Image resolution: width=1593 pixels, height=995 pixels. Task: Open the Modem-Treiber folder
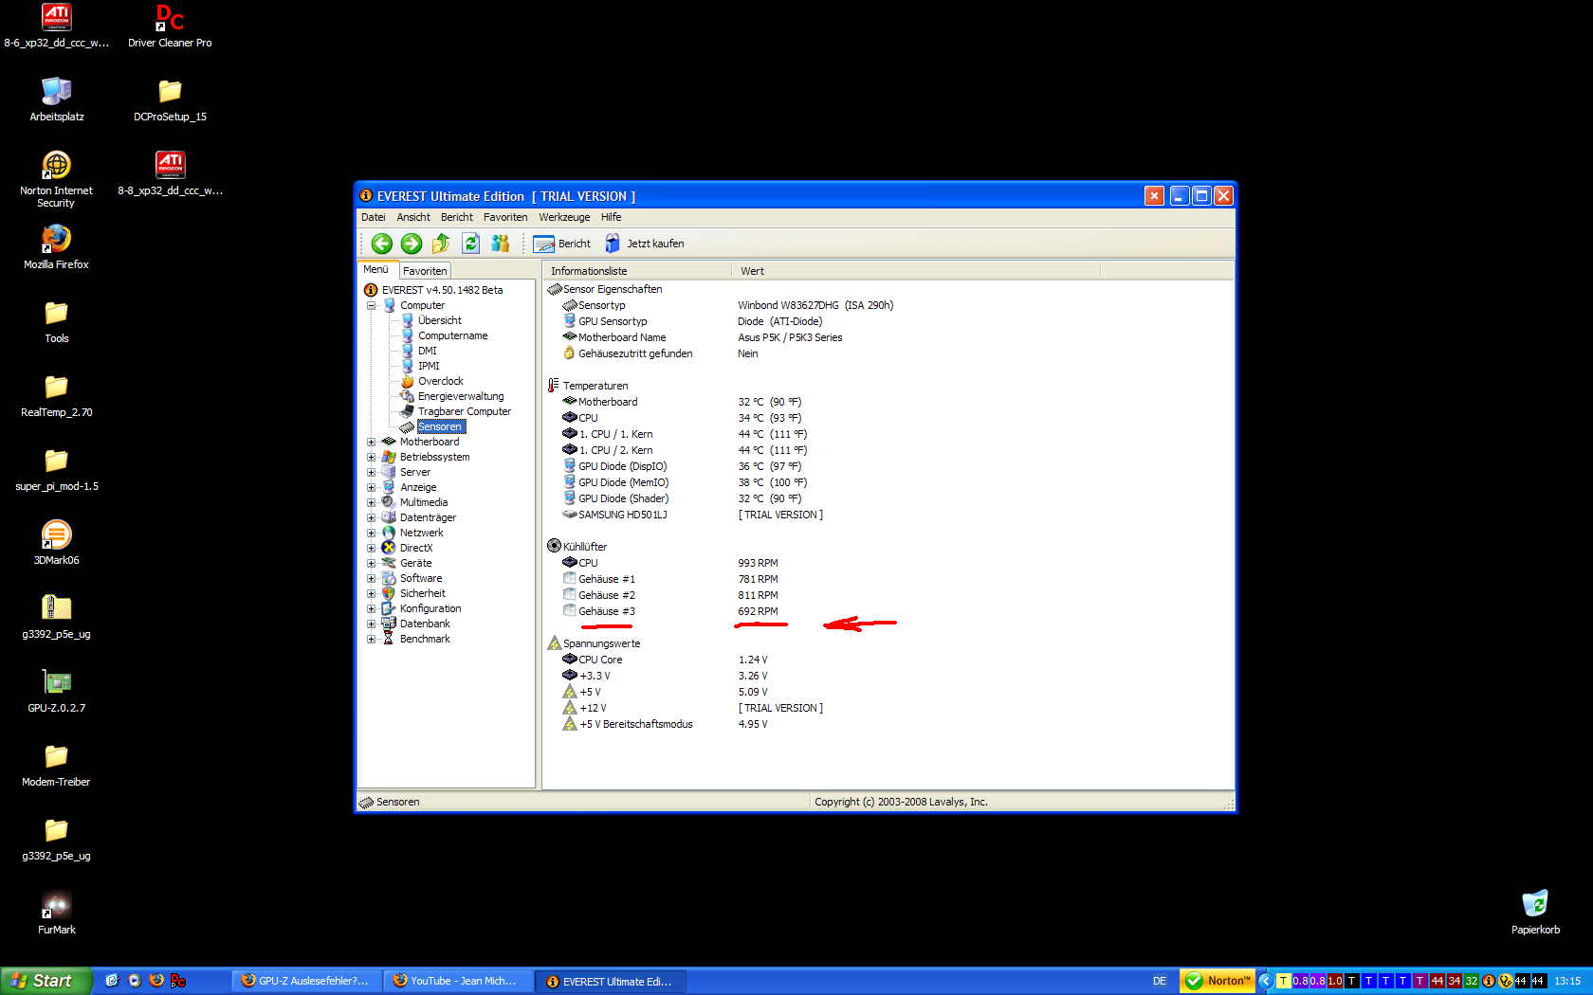pos(57,765)
